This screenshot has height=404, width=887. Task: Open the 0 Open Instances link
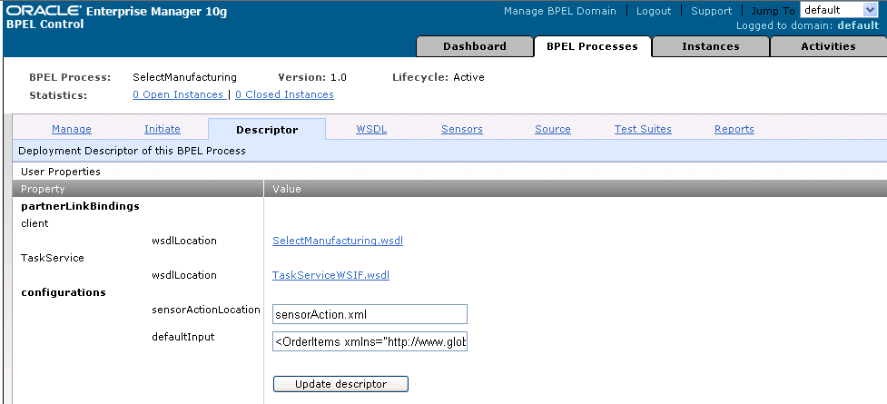[x=178, y=94]
